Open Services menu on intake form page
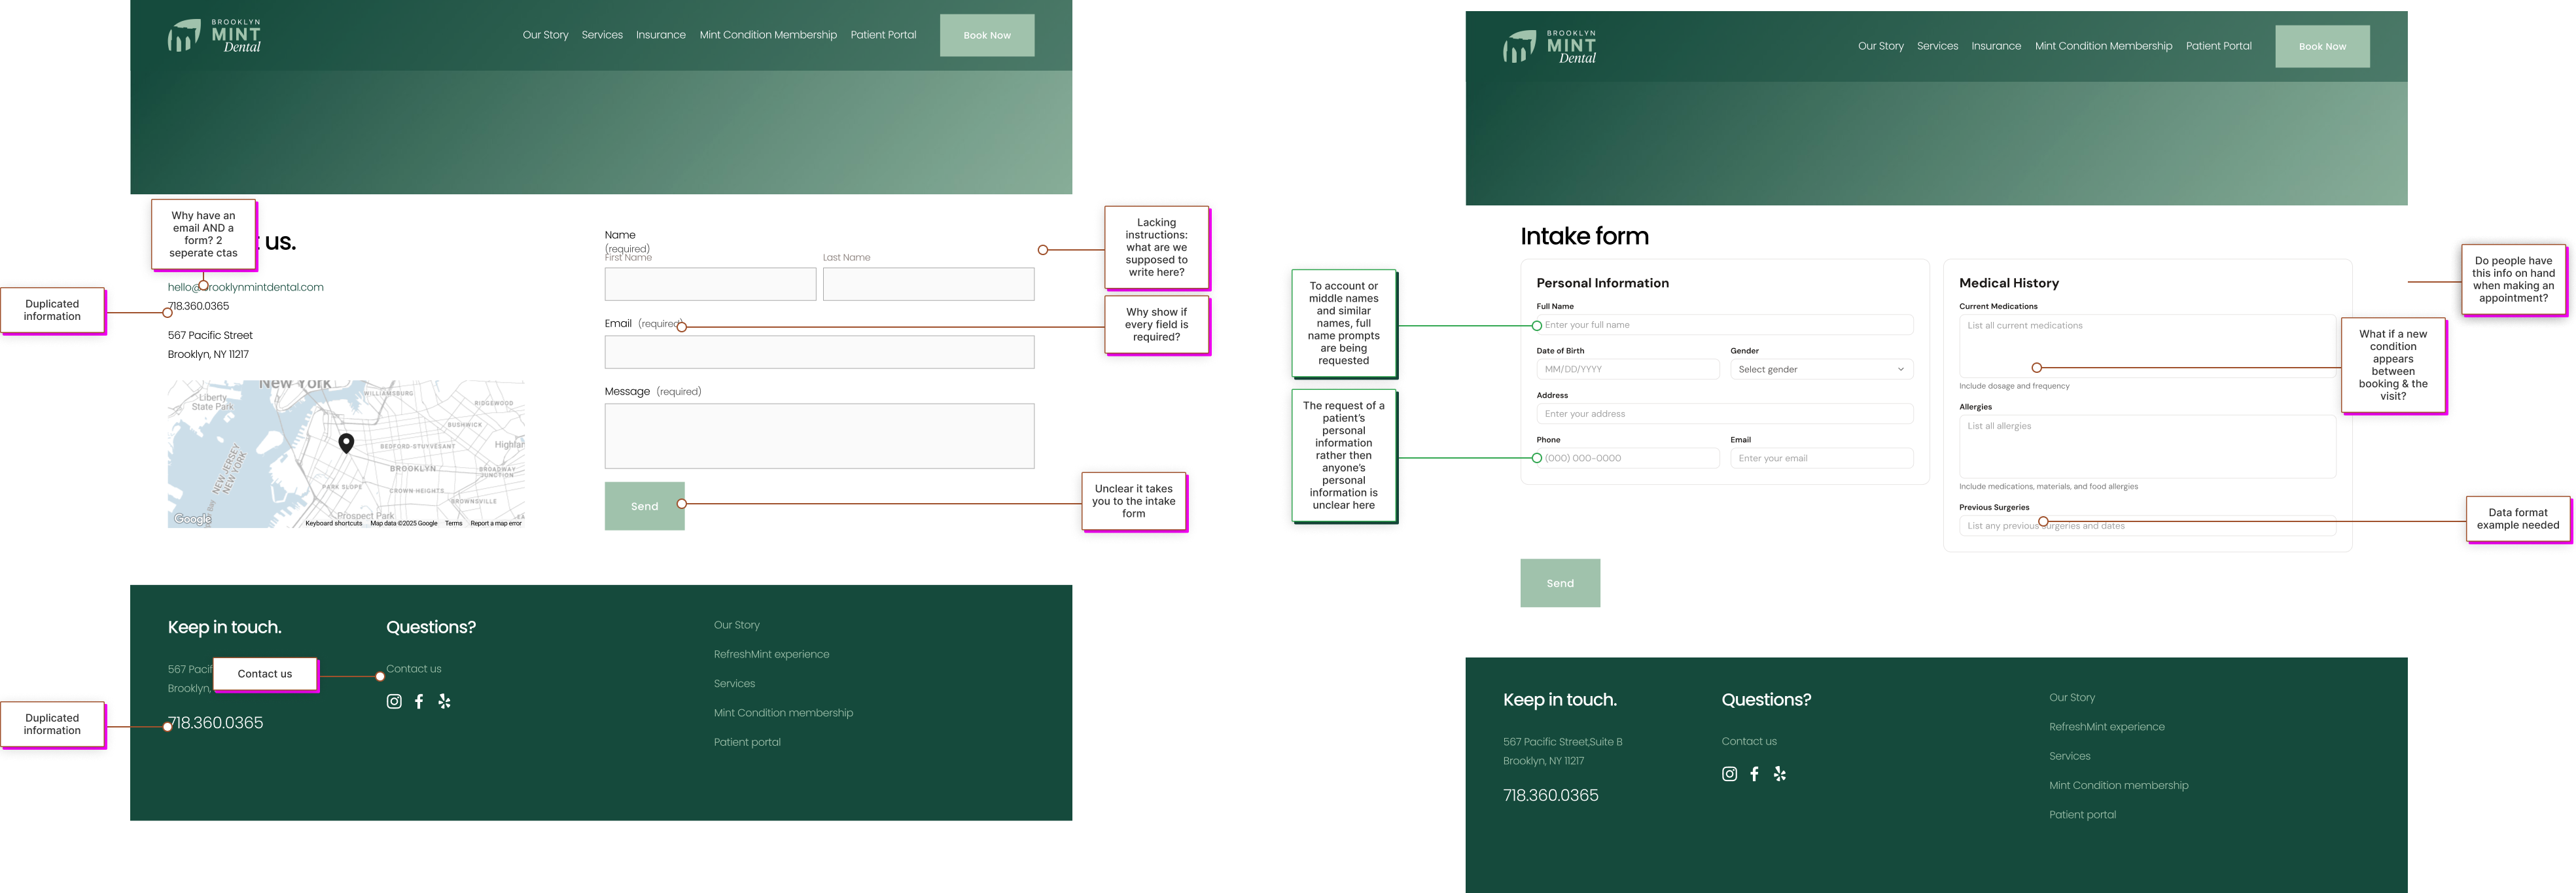Viewport: 2576px width, 893px height. point(1937,46)
